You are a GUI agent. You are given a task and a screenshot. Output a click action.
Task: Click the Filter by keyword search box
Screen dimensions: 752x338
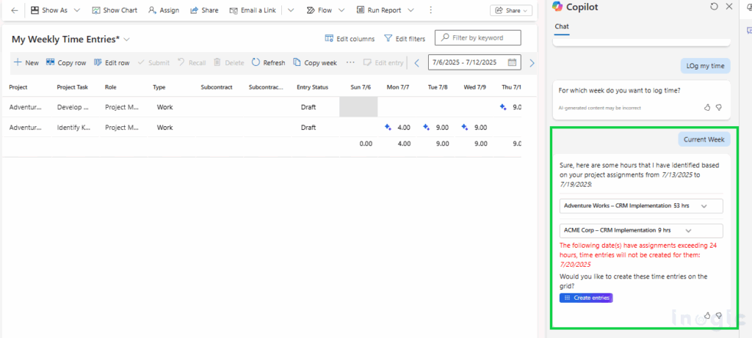pos(478,37)
